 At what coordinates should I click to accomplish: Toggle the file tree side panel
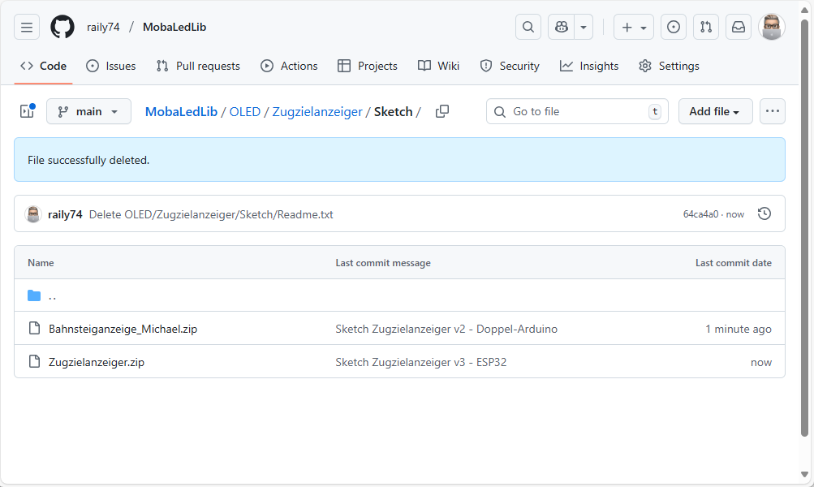coord(27,111)
